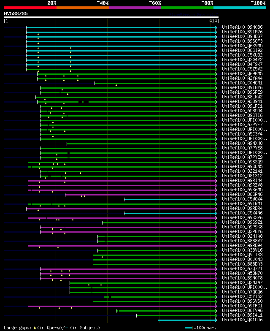
Task: Select the label UniRef100_A7Q721
Action: [242, 269]
